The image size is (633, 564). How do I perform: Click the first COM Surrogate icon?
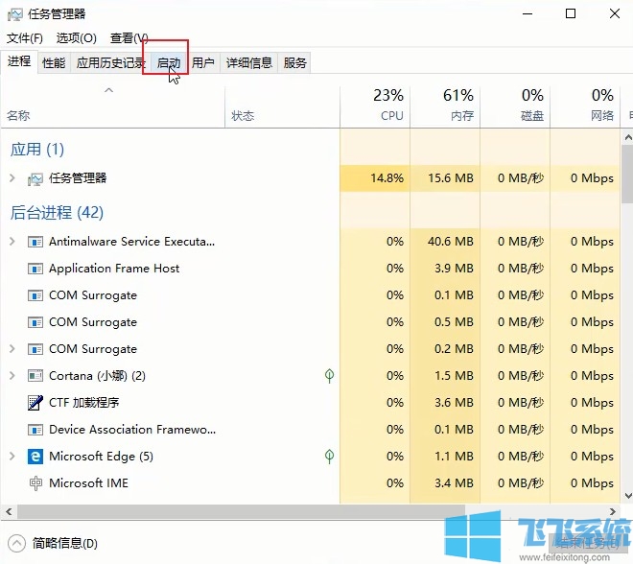[x=35, y=295]
